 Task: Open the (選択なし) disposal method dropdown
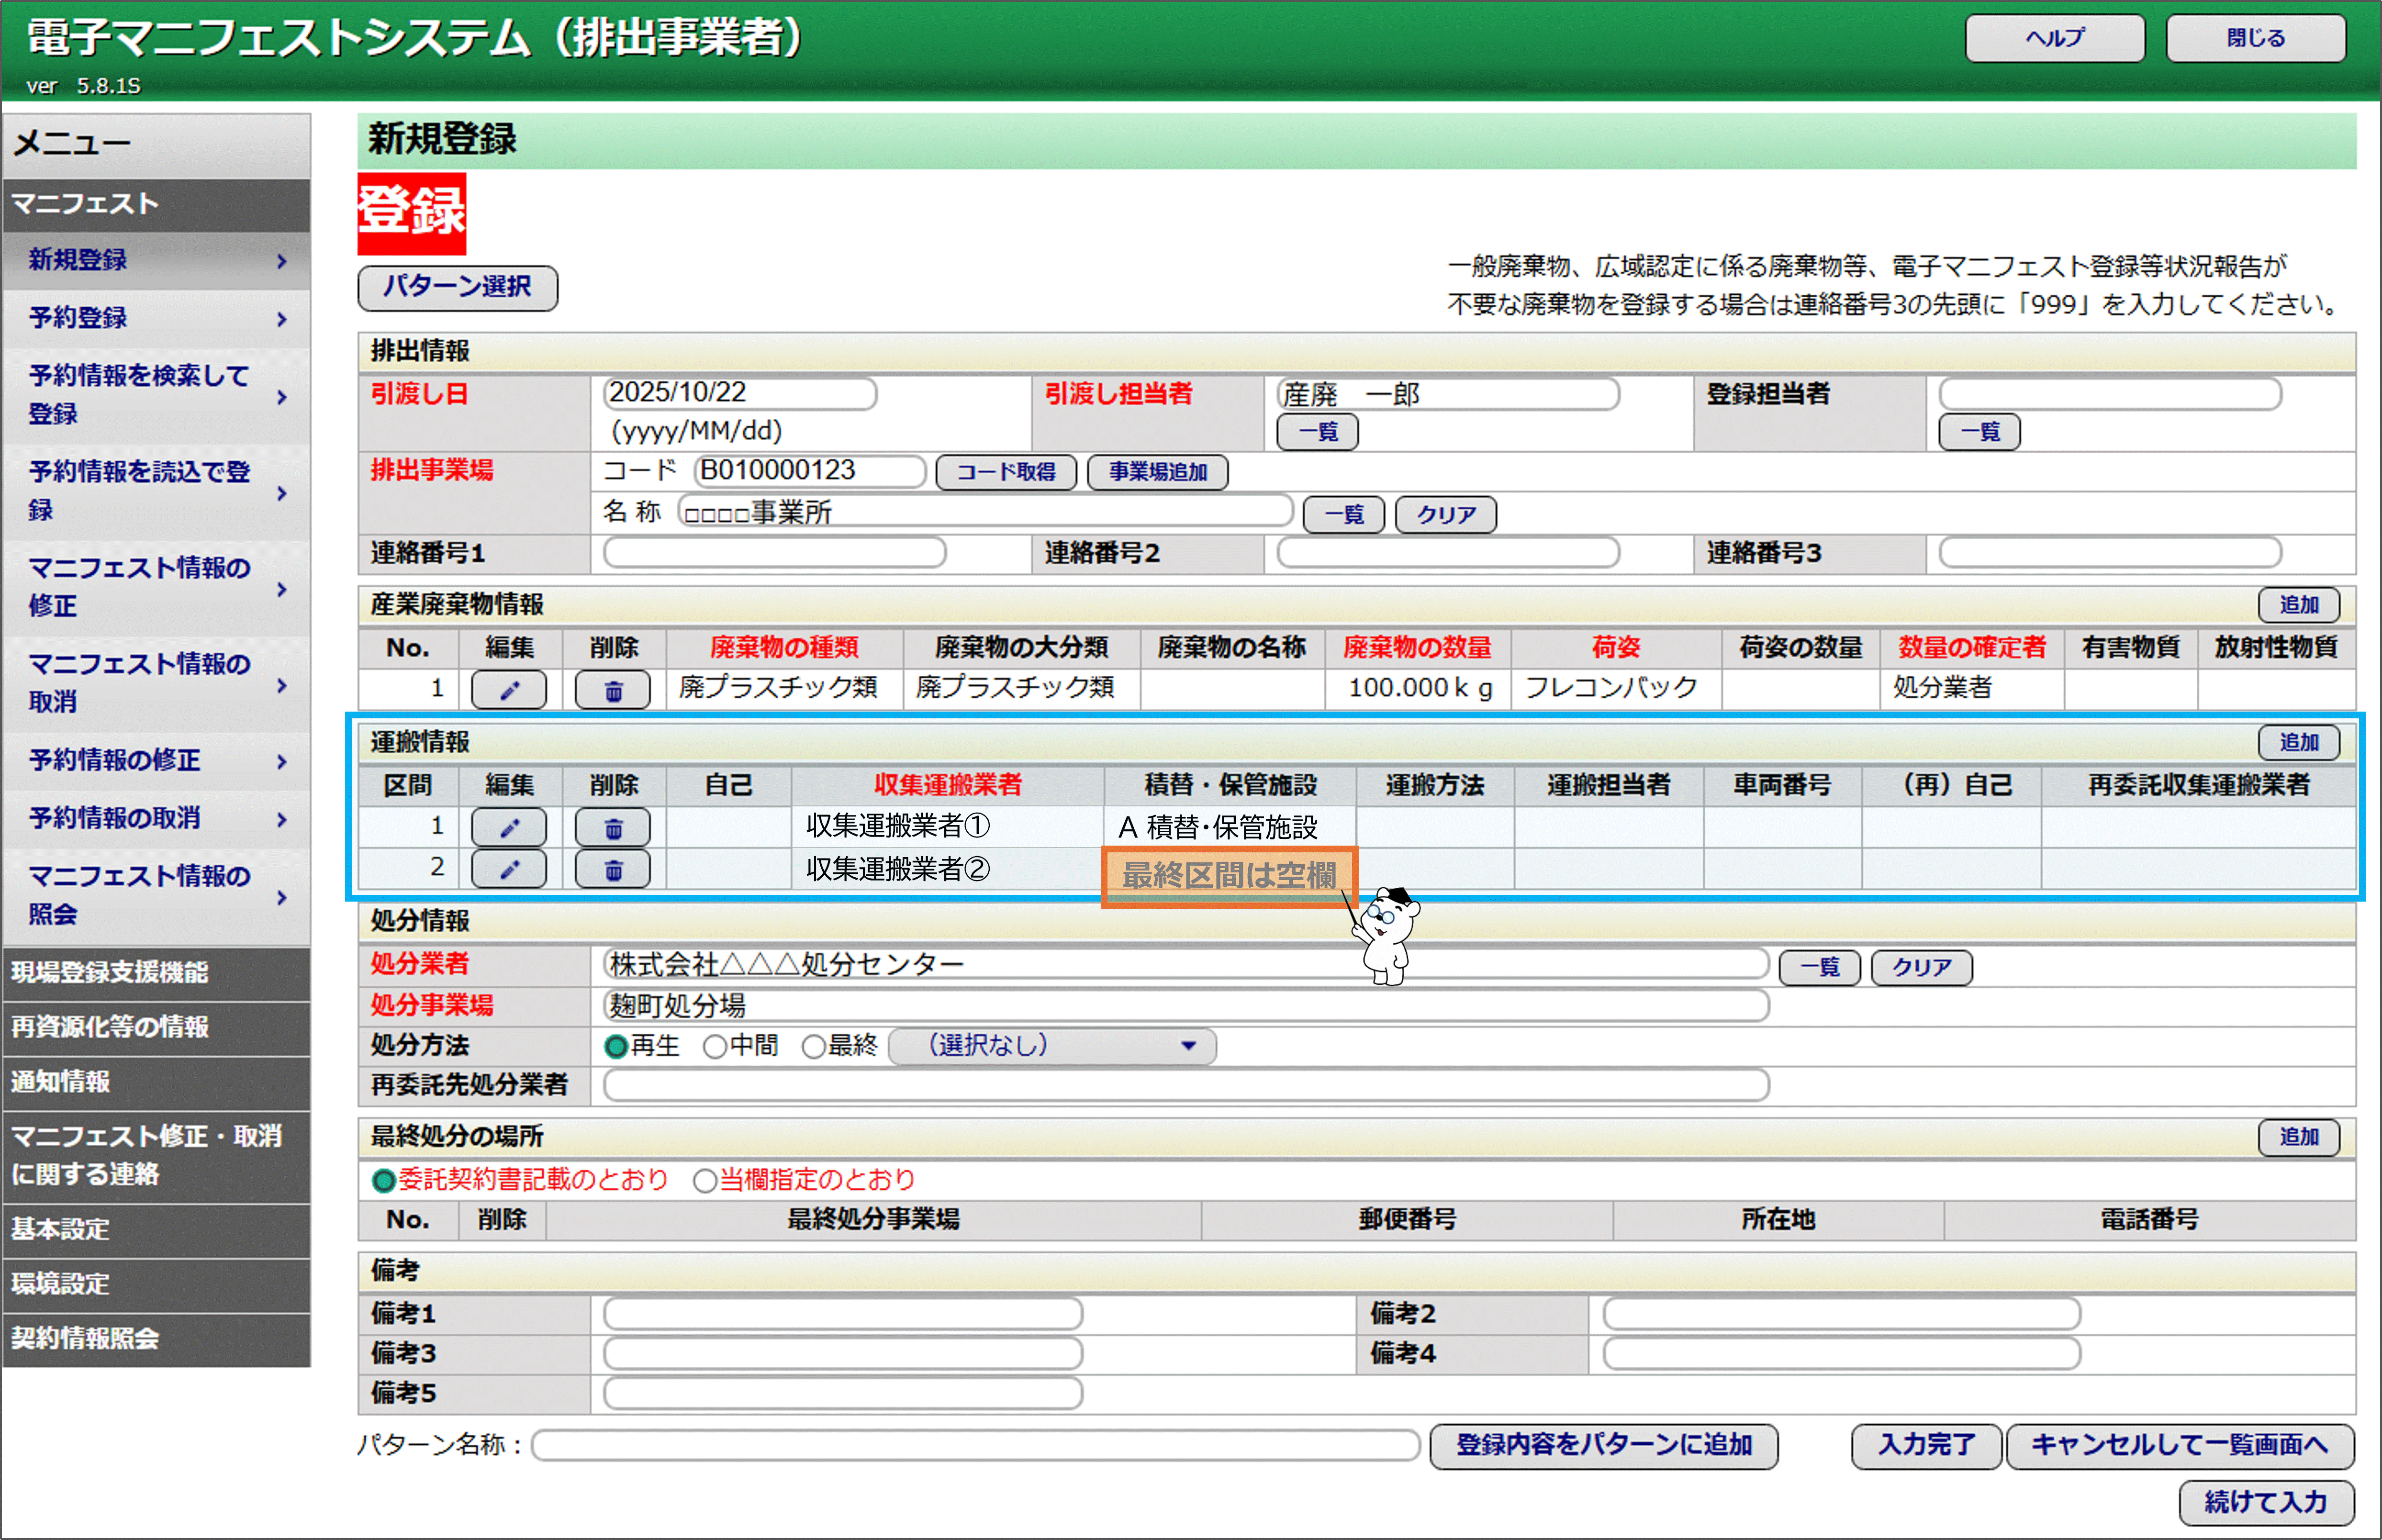point(1052,1046)
